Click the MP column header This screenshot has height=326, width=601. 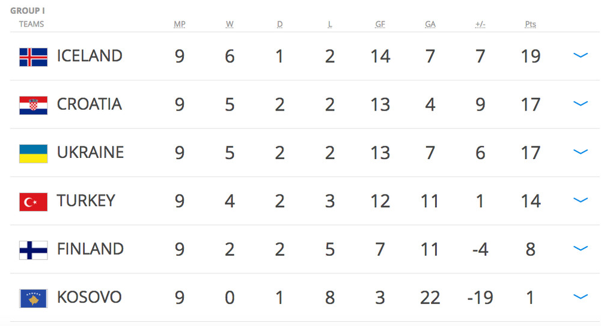[179, 25]
